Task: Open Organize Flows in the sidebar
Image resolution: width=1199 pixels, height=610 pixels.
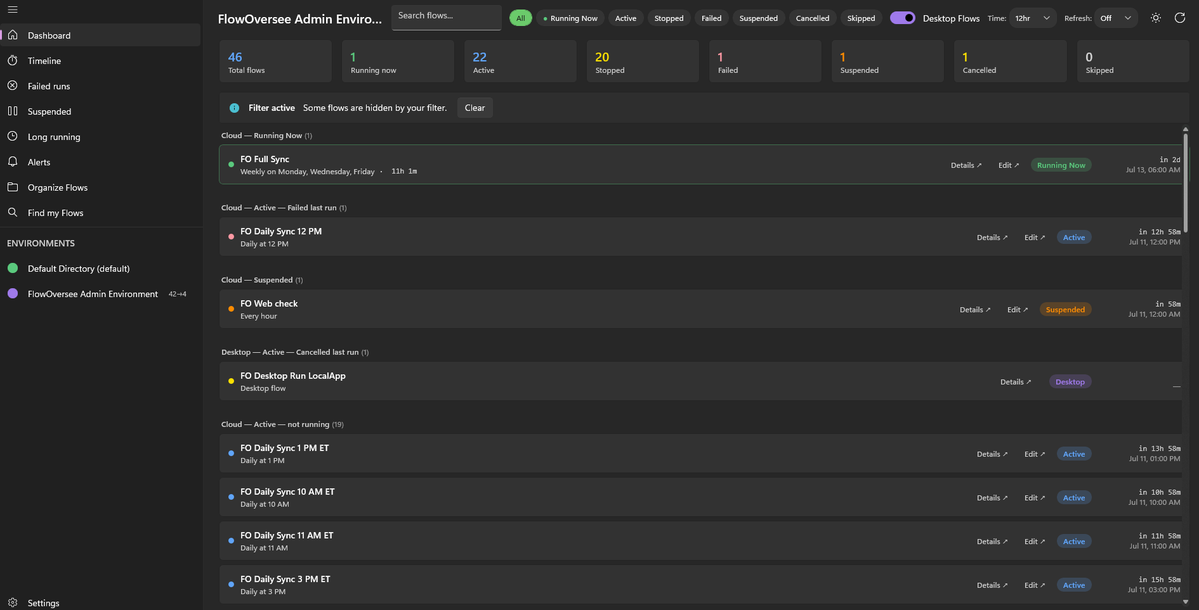Action: [100, 187]
